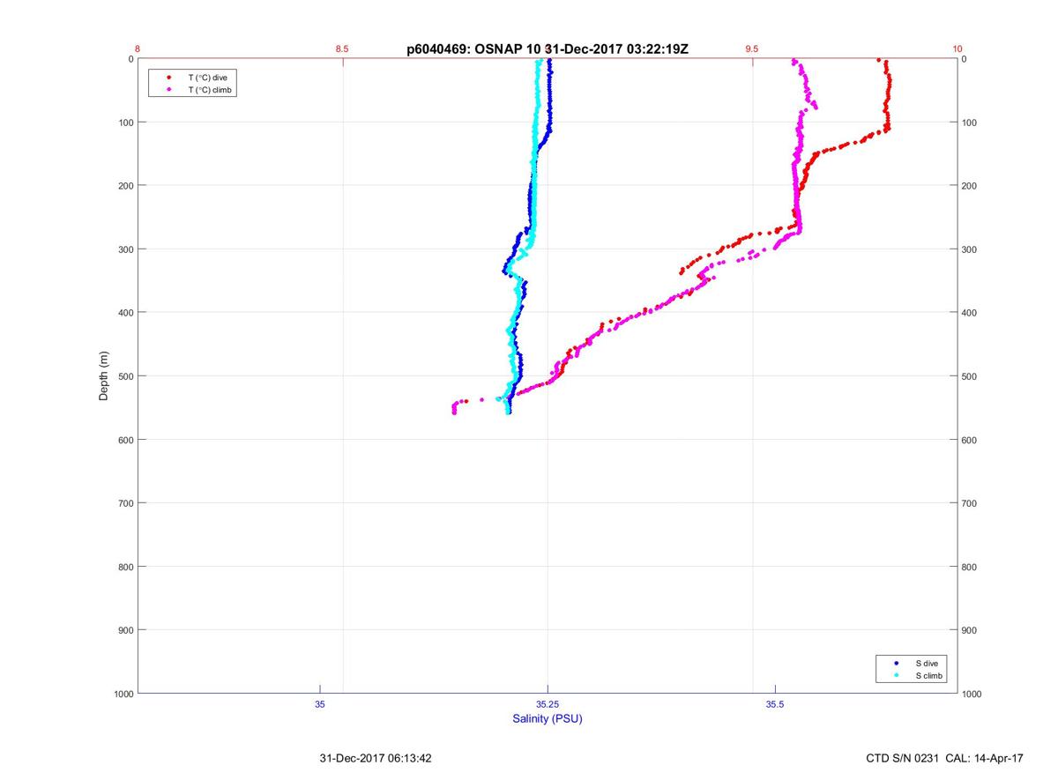Click the plot title 'p6040469: OSNAP 10'
Viewport: 1058px width, 780px height.
click(474, 49)
